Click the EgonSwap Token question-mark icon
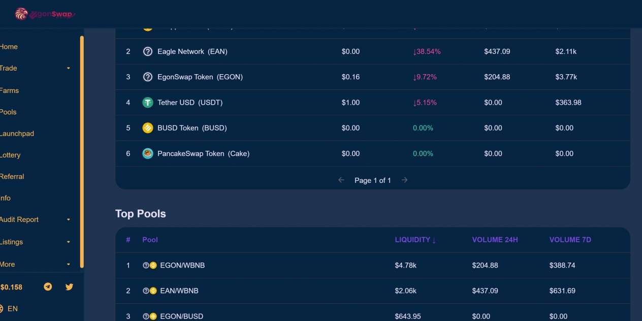Image resolution: width=642 pixels, height=321 pixels. pyautogui.click(x=148, y=77)
